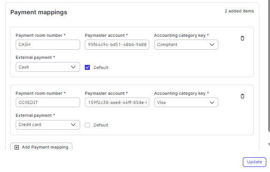Image resolution: width=270 pixels, height=172 pixels.
Task: Delete the CCREDIT payment mapping
Action: click(x=242, y=96)
